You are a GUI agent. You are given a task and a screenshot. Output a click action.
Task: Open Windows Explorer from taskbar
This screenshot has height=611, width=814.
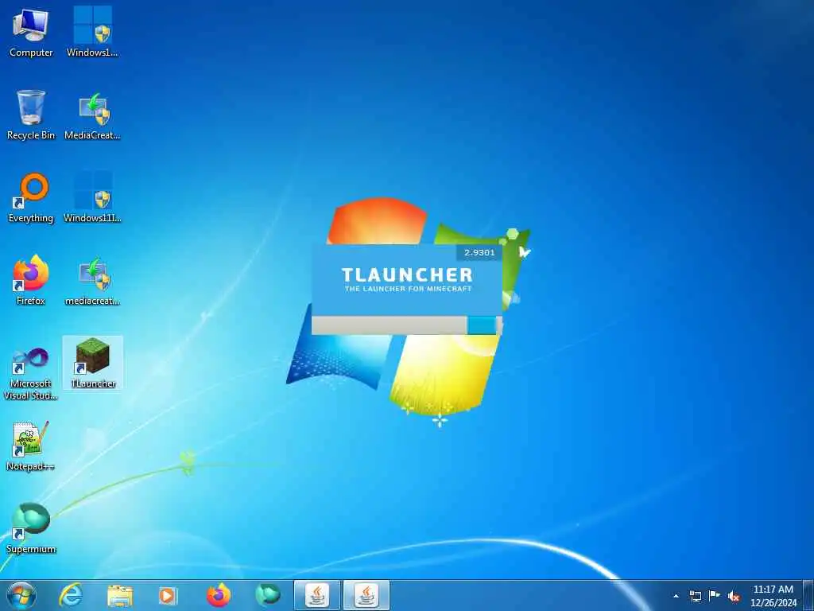[120, 595]
